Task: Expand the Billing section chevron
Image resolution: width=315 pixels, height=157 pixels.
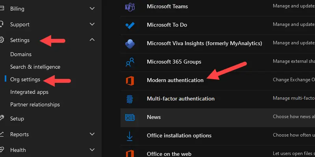Action: (92, 8)
